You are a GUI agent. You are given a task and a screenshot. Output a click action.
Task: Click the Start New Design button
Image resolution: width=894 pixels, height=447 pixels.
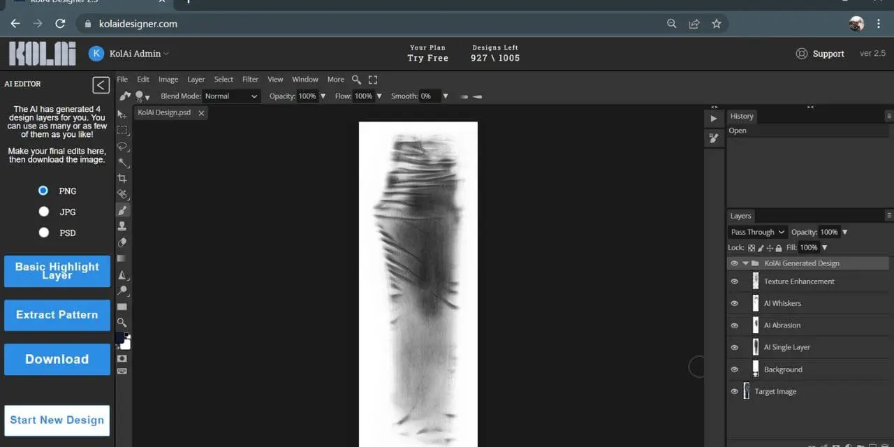(x=57, y=420)
